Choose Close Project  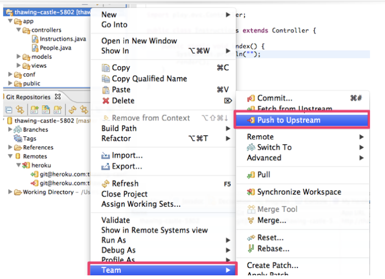(x=163, y=194)
